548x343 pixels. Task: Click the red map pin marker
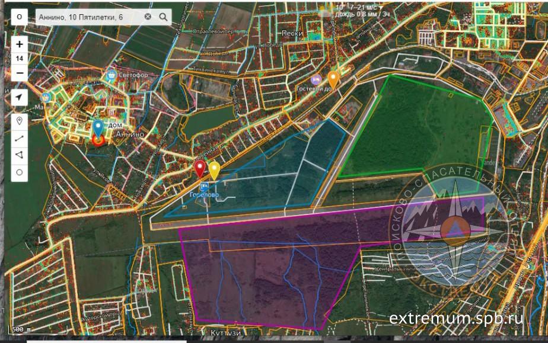[200, 168]
